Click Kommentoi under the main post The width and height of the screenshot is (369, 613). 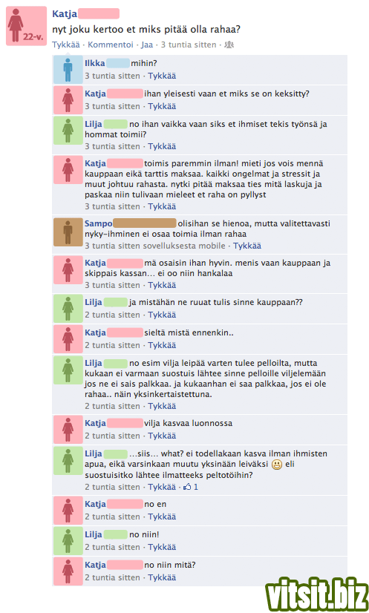pyautogui.click(x=111, y=45)
